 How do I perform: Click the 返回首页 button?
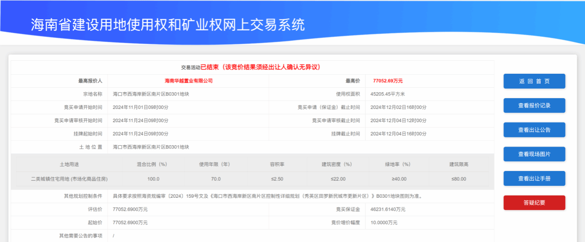534,81
